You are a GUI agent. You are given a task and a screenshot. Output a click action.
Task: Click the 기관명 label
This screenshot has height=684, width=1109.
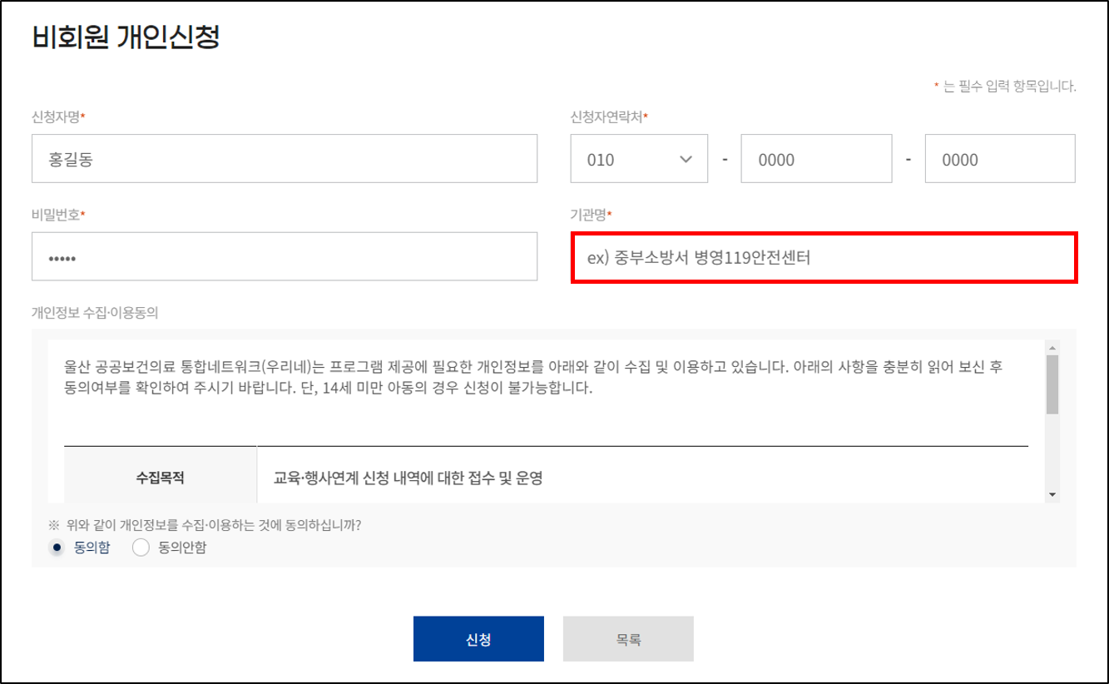(591, 215)
